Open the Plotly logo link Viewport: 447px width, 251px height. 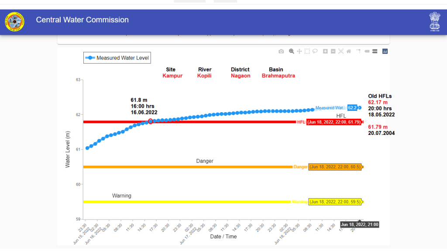coord(385,52)
